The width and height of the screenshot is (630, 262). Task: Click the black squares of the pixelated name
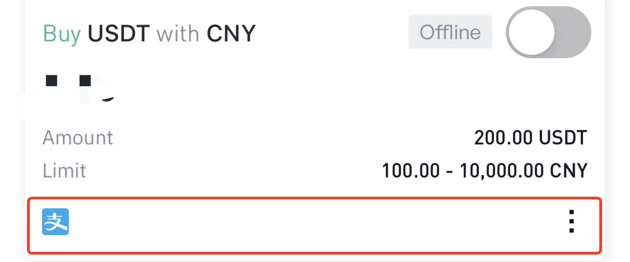68,81
